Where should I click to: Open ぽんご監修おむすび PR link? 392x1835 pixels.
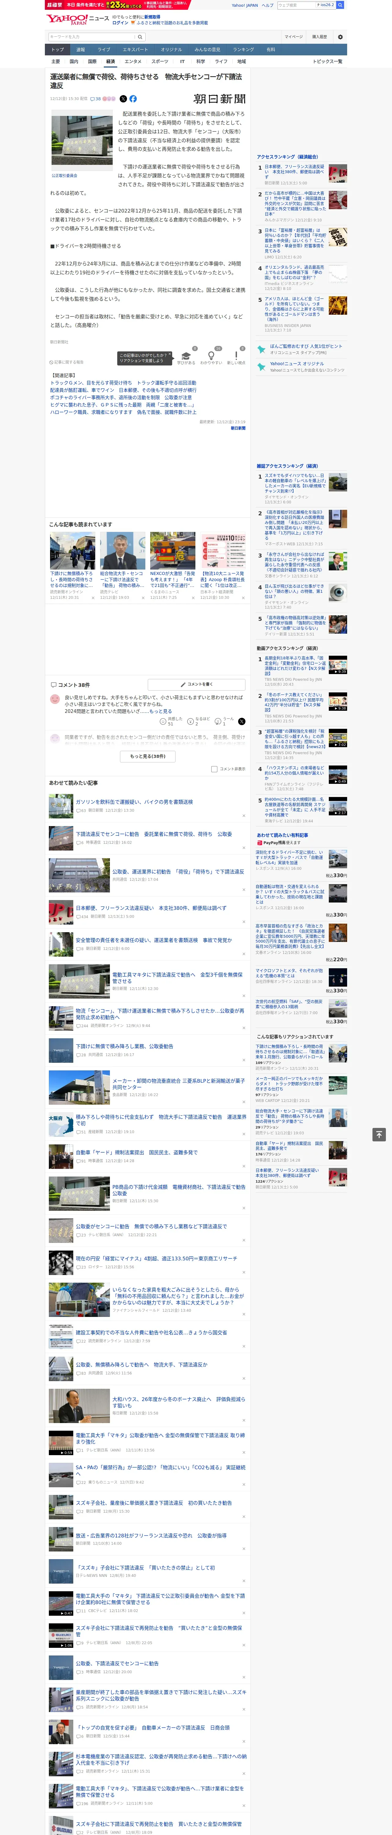(x=305, y=346)
